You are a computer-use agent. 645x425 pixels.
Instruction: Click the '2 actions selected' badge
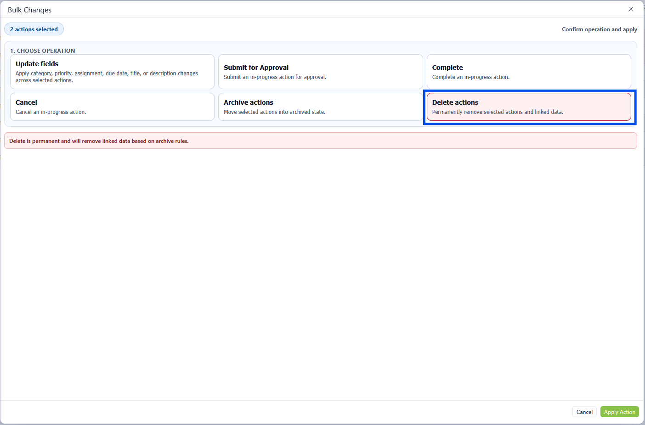(x=34, y=29)
